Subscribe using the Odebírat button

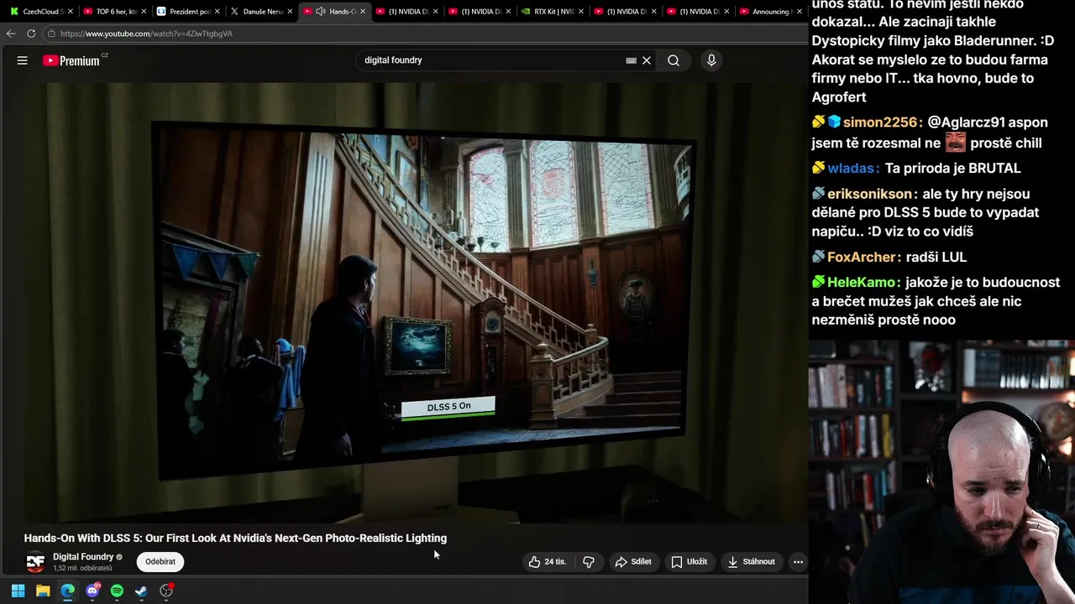(x=160, y=562)
